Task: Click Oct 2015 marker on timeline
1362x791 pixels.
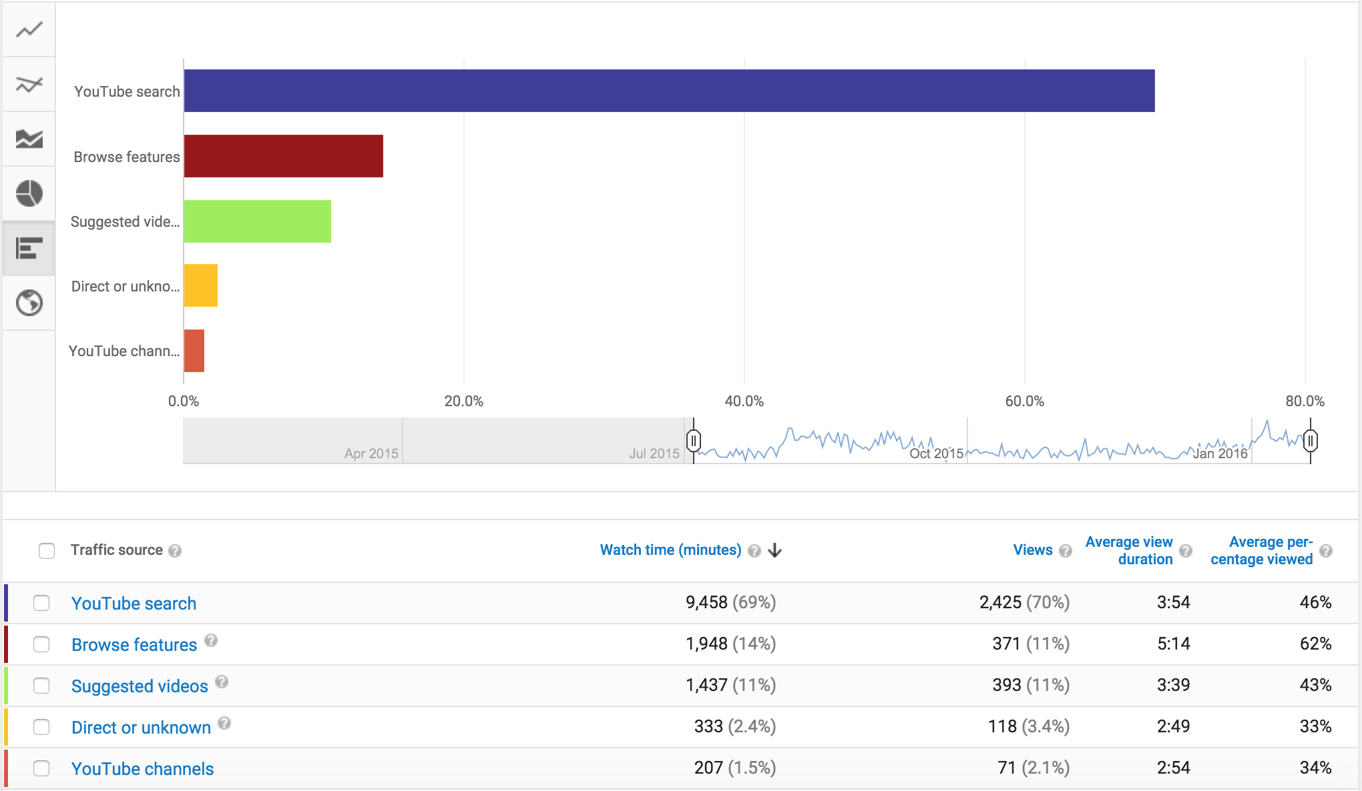Action: tap(936, 454)
